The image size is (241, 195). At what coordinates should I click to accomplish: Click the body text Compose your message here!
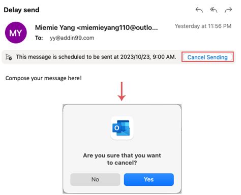44,78
